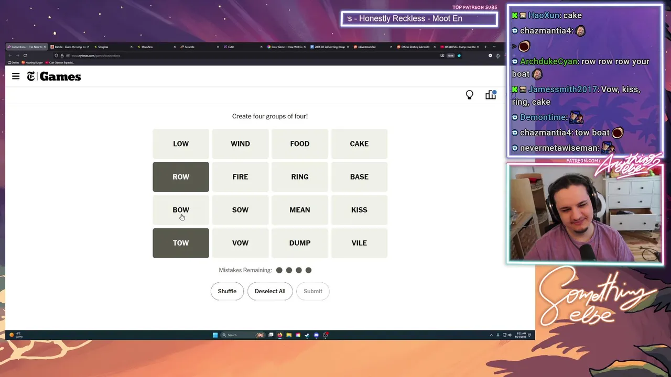Viewport: 671px width, 377px height.
Task: Click the weather widget on the taskbar
Action: click(x=16, y=335)
